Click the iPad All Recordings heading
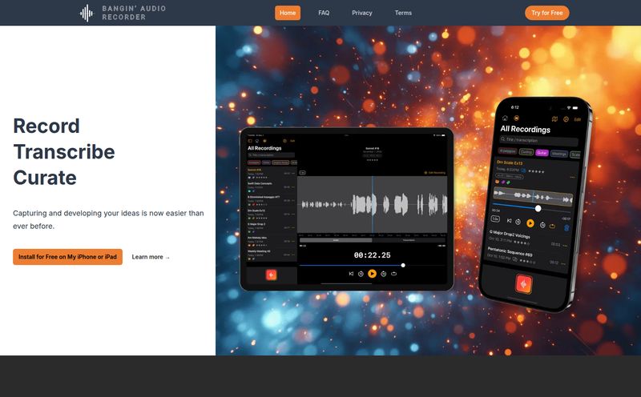Viewport: 641px width, 397px height. coord(264,148)
